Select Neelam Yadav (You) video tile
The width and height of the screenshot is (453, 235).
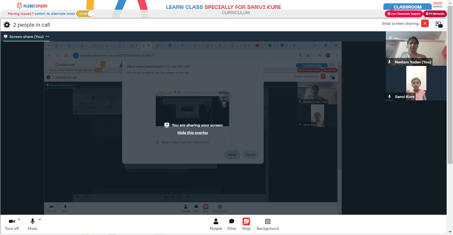click(416, 48)
